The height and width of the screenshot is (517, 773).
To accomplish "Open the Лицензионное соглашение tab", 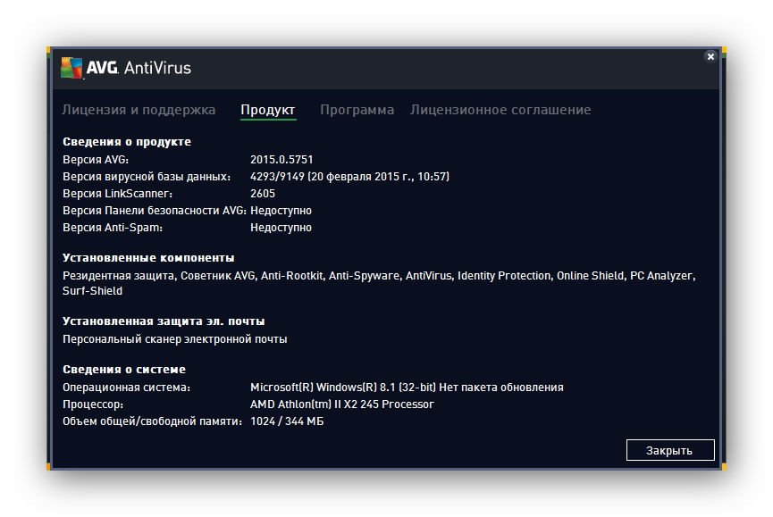I will click(x=500, y=110).
